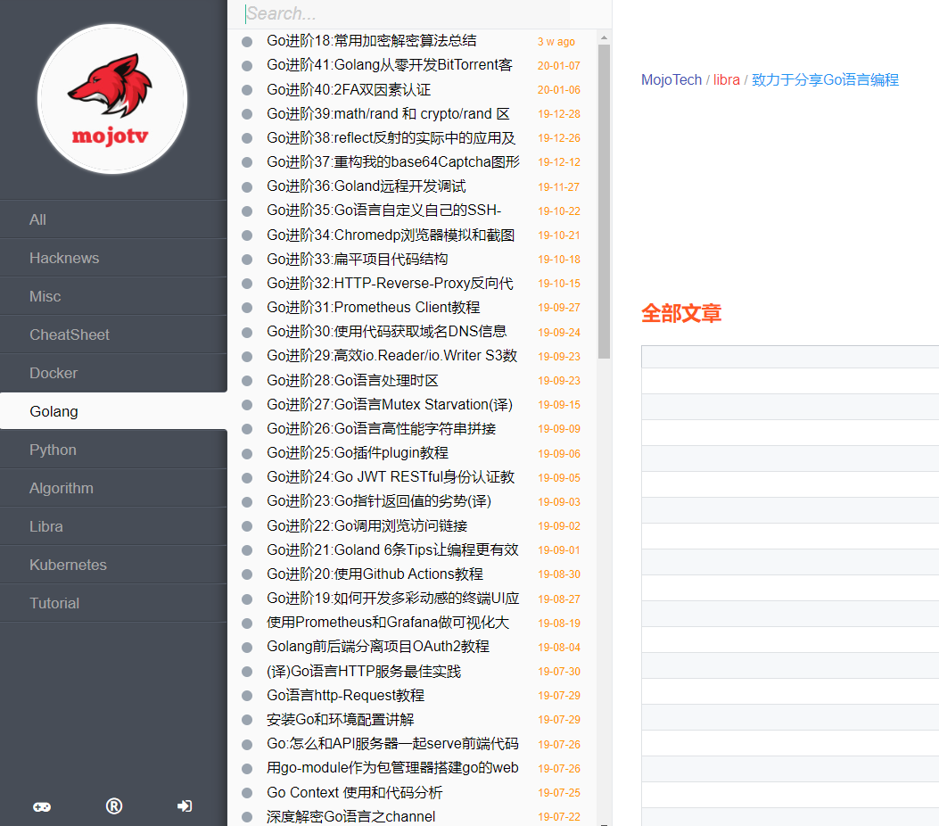The height and width of the screenshot is (826, 939).
Task: Click the sign-in arrow icon
Action: click(184, 806)
